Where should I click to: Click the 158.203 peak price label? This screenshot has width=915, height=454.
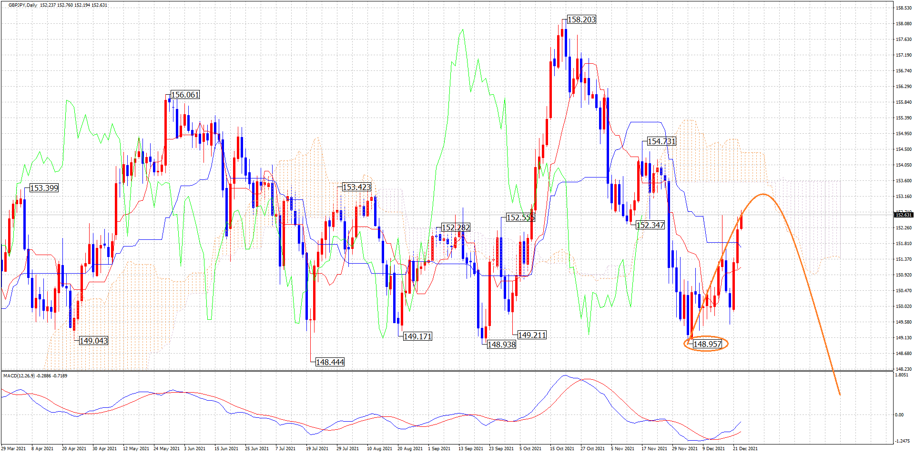click(581, 20)
